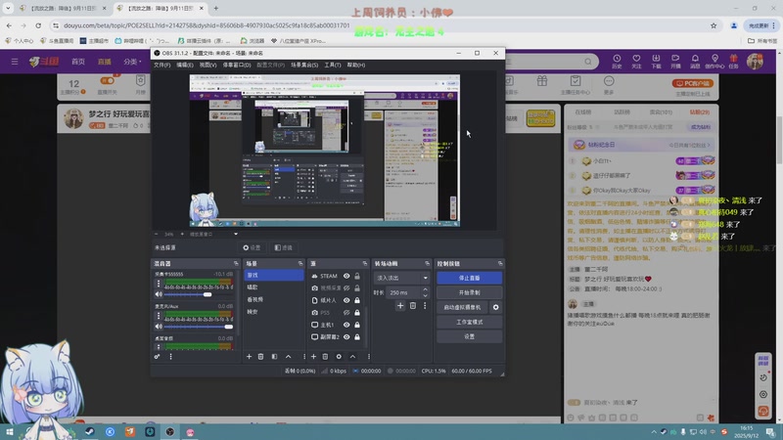Open Chrome tab search dropdown arrow
The image size is (783, 440).
coord(8,8)
